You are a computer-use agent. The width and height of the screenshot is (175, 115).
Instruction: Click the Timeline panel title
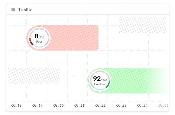(x=25, y=9)
